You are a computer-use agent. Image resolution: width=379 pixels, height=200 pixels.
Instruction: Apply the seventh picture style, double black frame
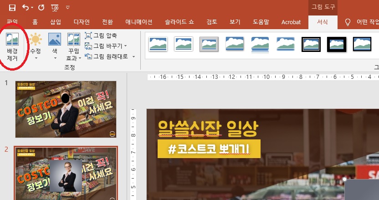[x=311, y=44]
